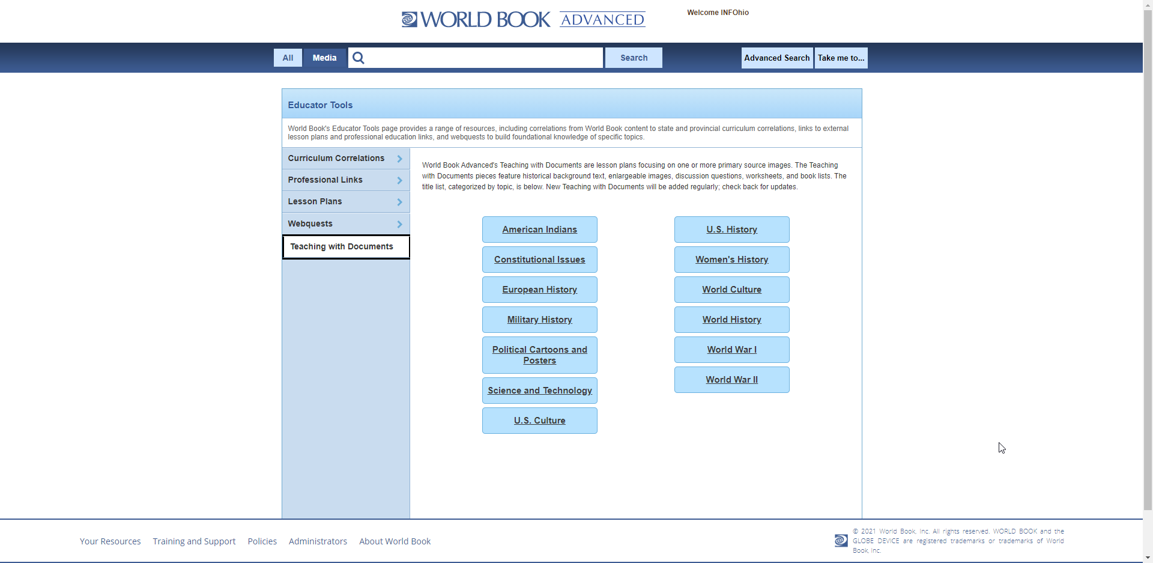Open the Take me to... dropdown

point(841,58)
